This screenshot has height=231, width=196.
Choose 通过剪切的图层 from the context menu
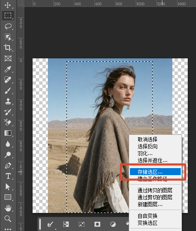coord(155,197)
